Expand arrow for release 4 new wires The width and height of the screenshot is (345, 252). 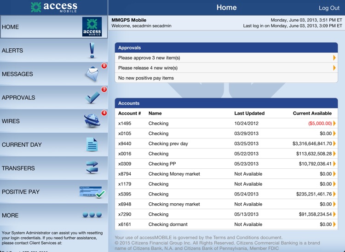tap(334, 68)
